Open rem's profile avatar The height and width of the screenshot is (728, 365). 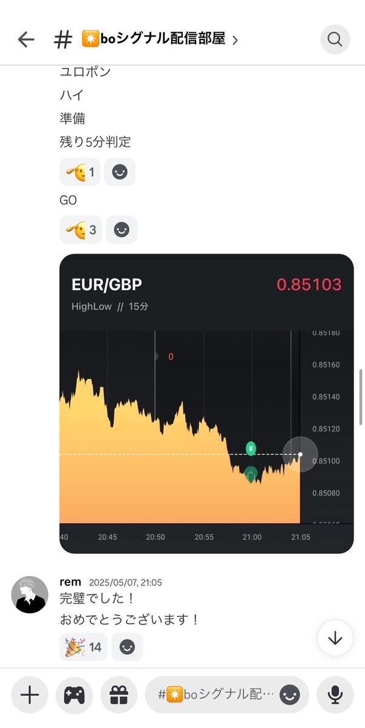point(30,595)
